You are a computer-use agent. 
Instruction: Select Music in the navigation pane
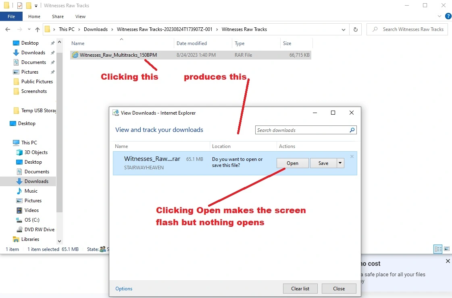click(31, 191)
